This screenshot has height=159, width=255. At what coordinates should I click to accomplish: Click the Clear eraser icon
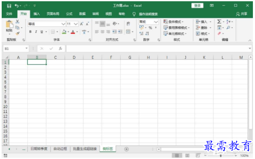click(219, 33)
